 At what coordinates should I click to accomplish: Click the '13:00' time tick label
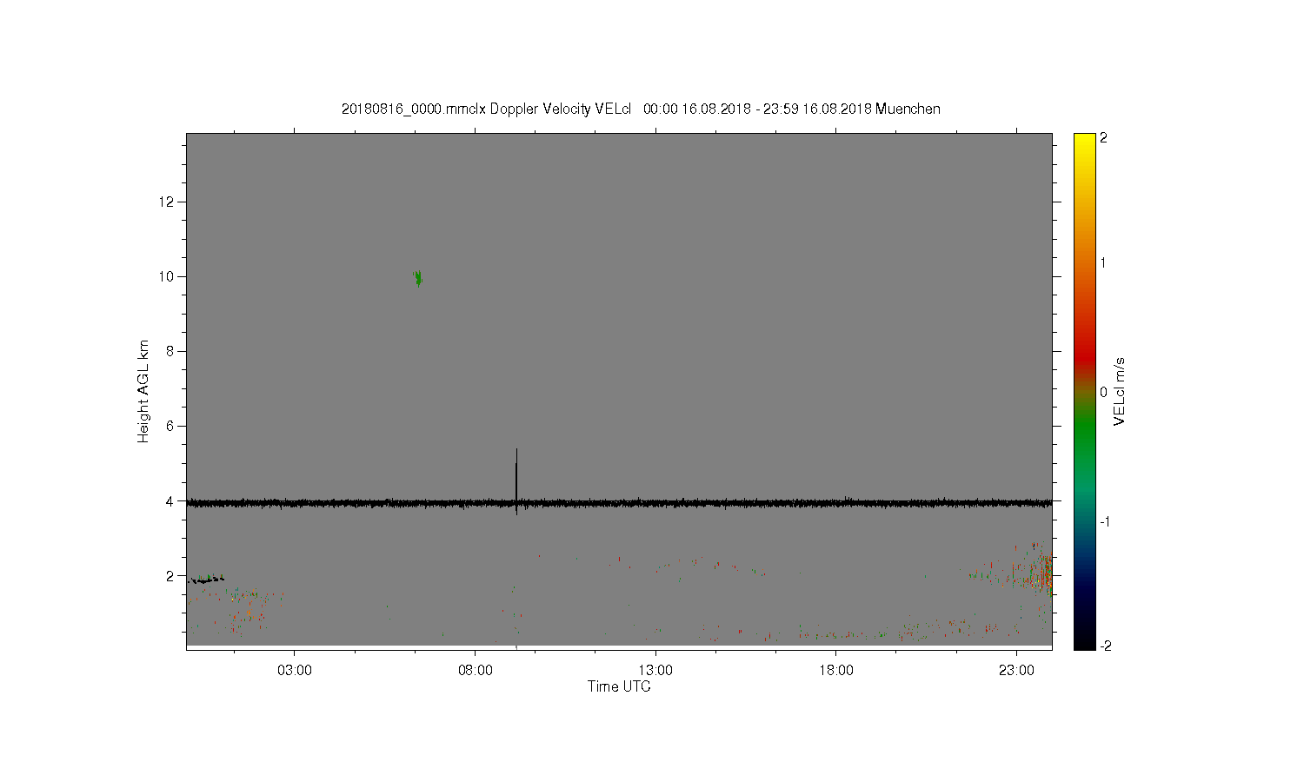655,671
